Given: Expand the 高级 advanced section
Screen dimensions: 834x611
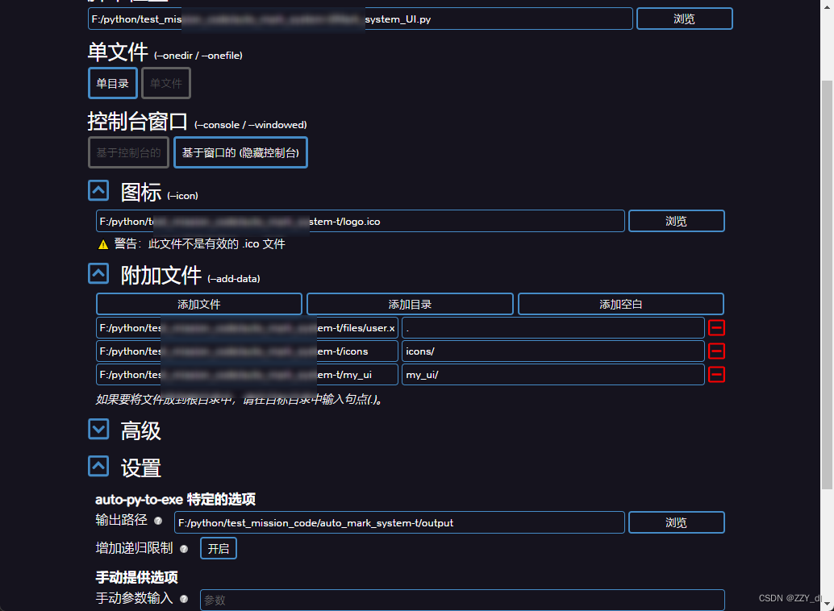Looking at the screenshot, I should (98, 430).
